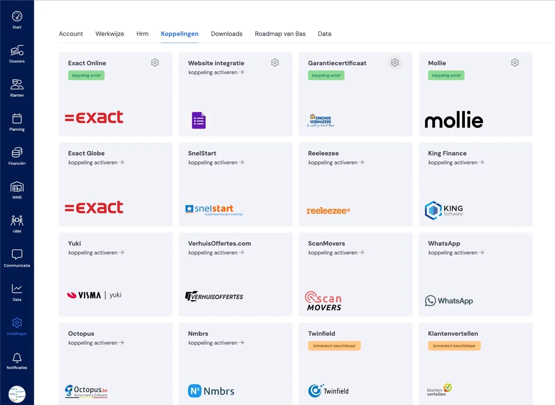Click the Verhuisoffertes logo

click(x=214, y=296)
